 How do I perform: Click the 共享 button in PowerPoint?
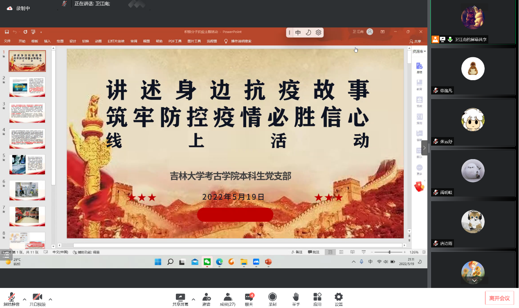[415, 41]
